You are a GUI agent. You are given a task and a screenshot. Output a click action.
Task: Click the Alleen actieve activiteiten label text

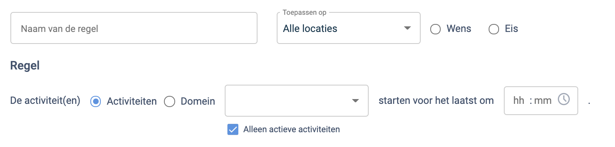point(292,129)
